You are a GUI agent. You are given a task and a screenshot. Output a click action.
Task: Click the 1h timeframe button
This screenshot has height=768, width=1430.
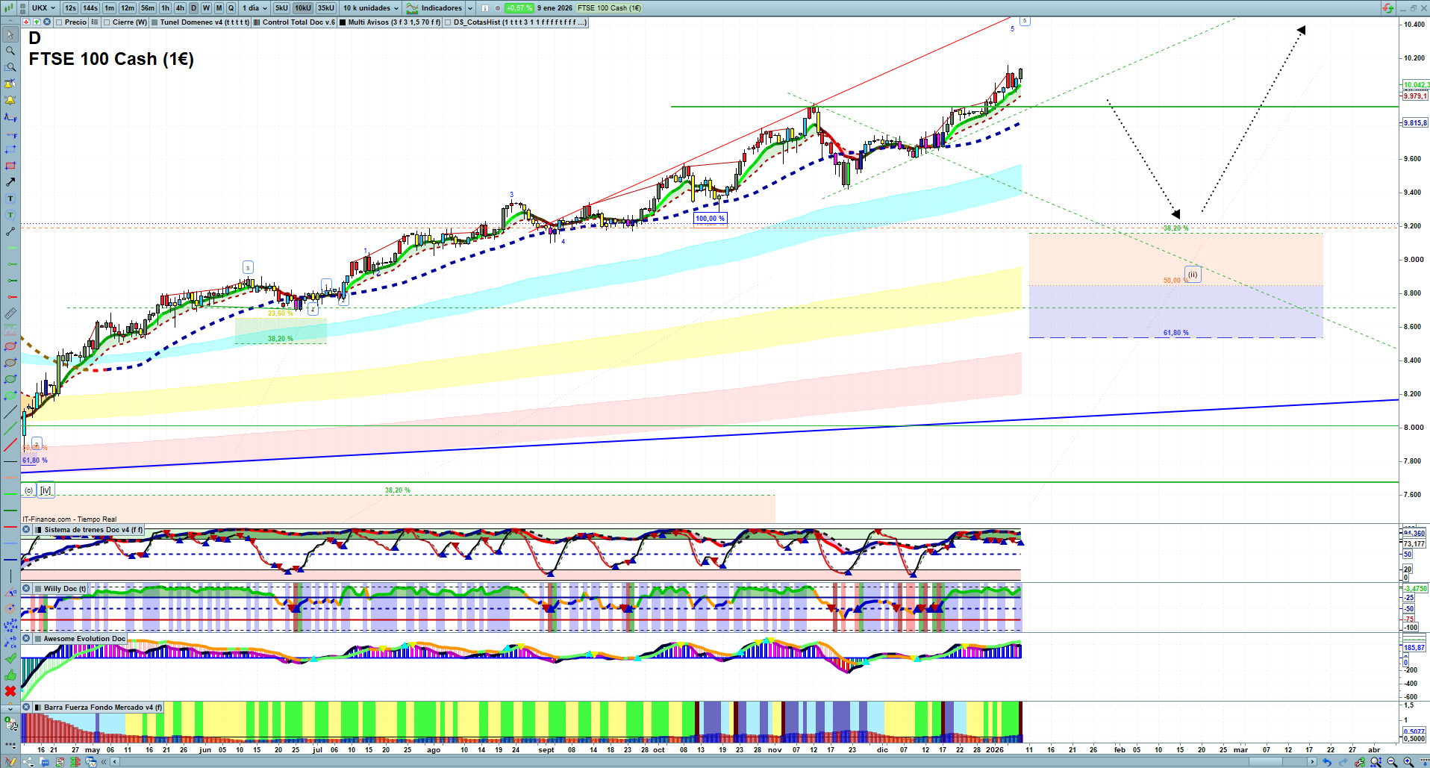[x=166, y=8]
